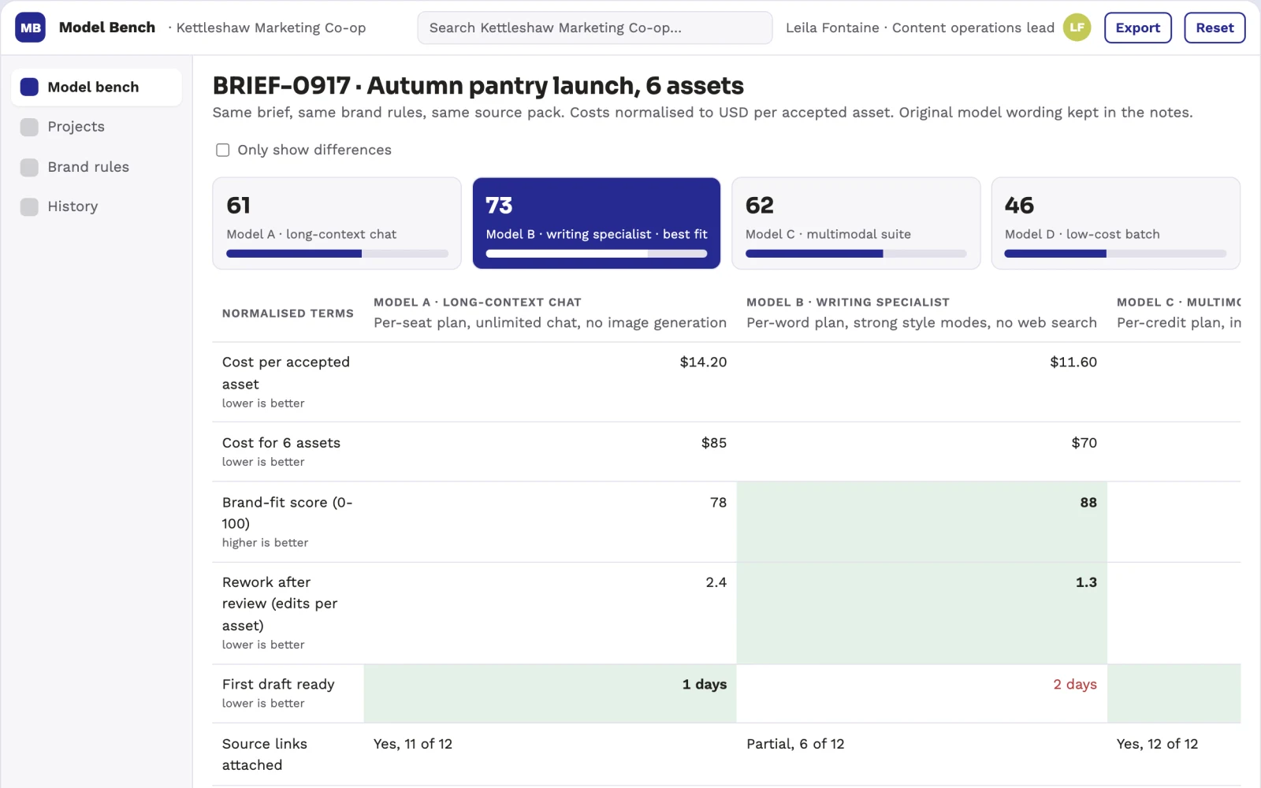Screen dimensions: 1261x788
Task: Open History page
Action: 96,206
